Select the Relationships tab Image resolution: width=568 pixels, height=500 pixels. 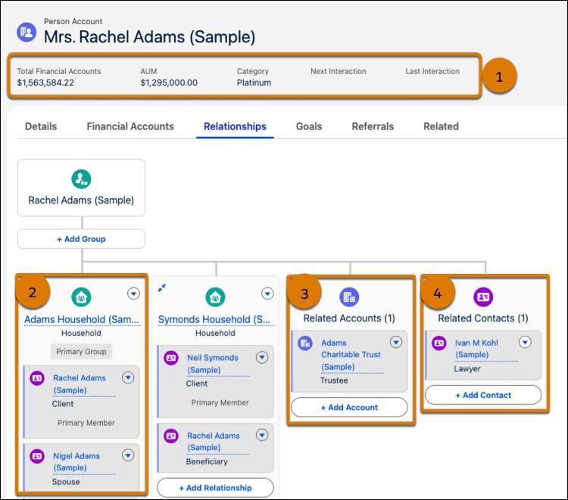[235, 126]
